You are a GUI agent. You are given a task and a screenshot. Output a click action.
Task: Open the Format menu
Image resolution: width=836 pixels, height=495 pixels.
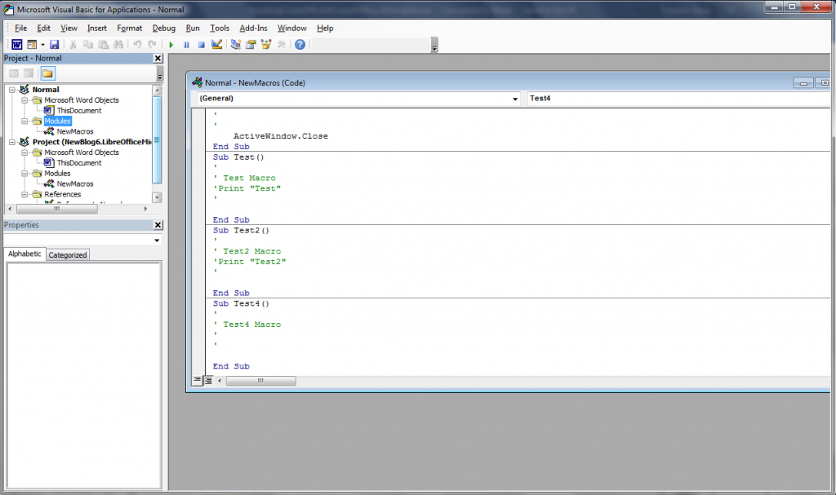pyautogui.click(x=130, y=29)
